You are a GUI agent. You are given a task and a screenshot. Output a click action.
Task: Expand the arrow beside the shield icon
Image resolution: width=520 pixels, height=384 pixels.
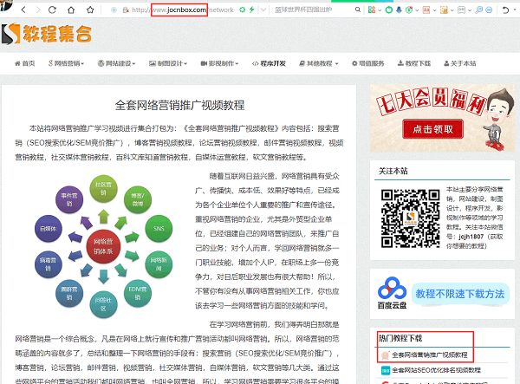(417, 10)
